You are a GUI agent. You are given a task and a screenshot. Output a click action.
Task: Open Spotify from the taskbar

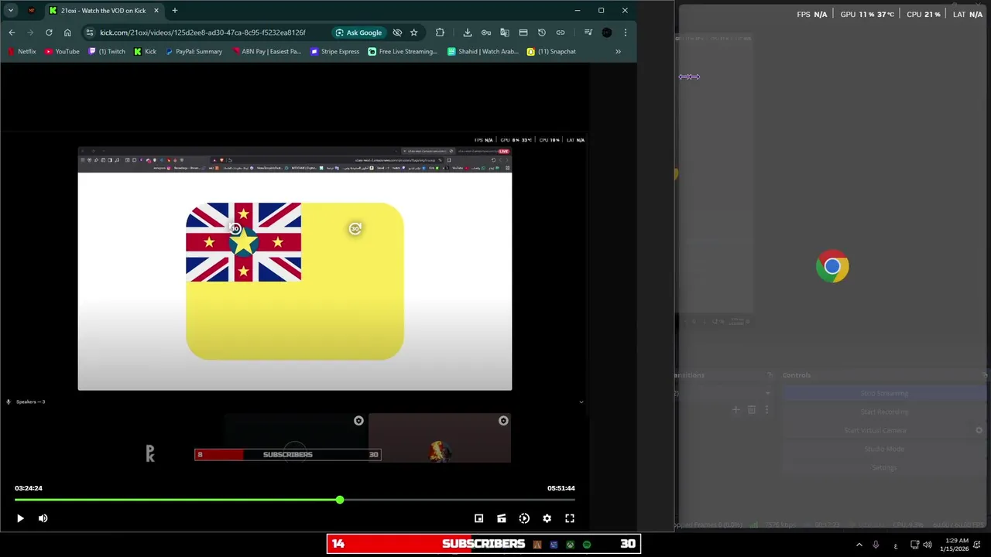587,545
